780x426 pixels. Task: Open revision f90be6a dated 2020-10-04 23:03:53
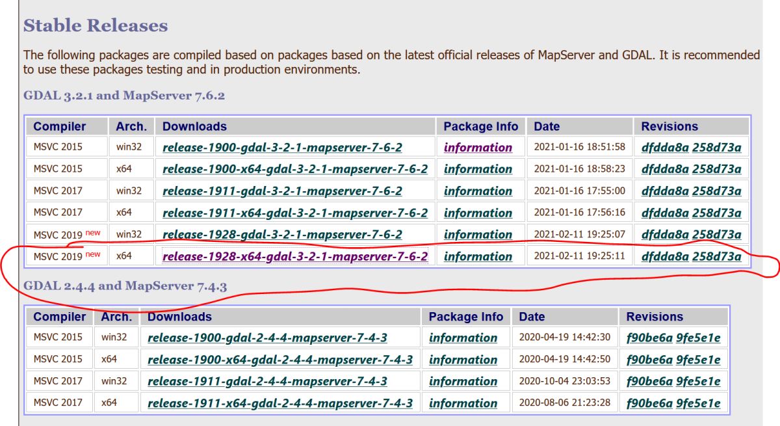pos(649,381)
